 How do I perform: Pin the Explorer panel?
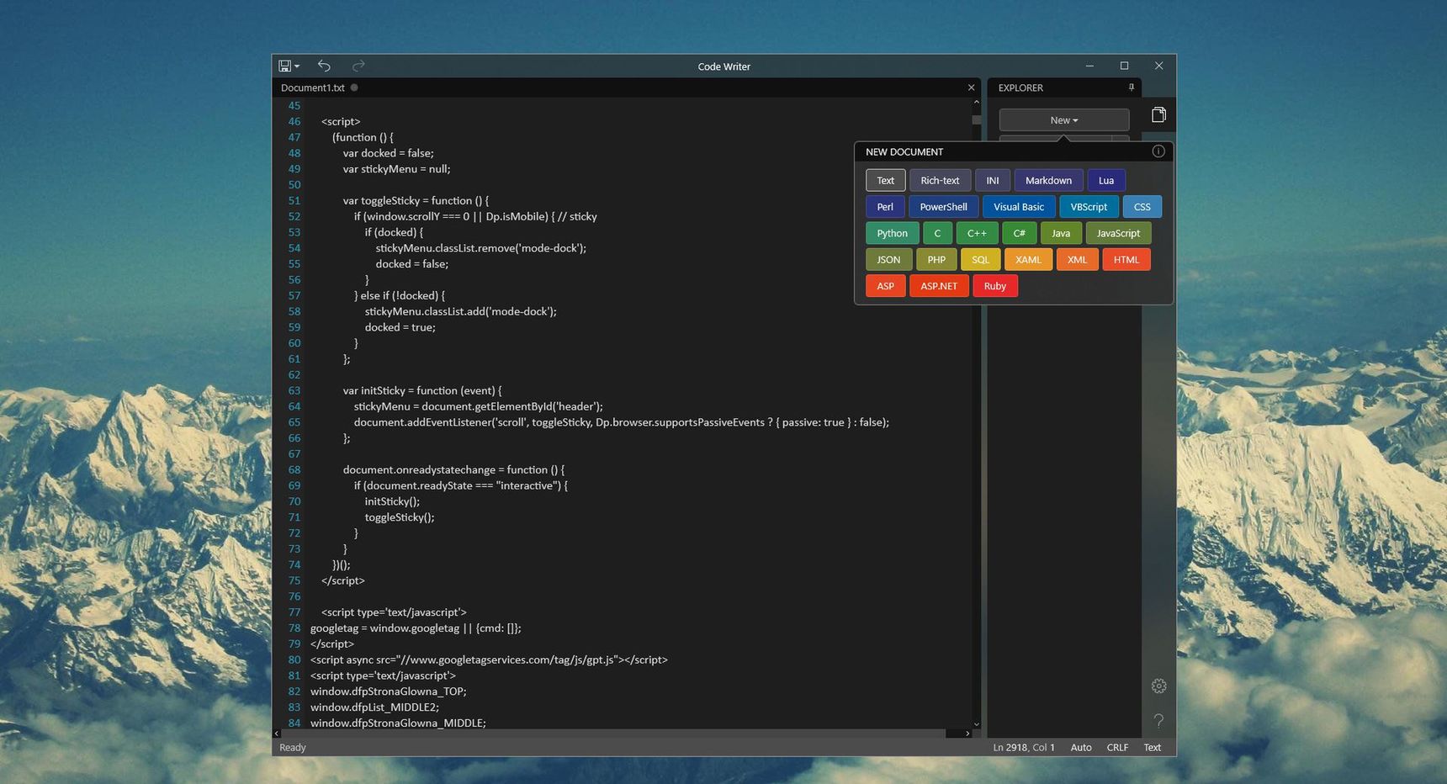click(1132, 87)
